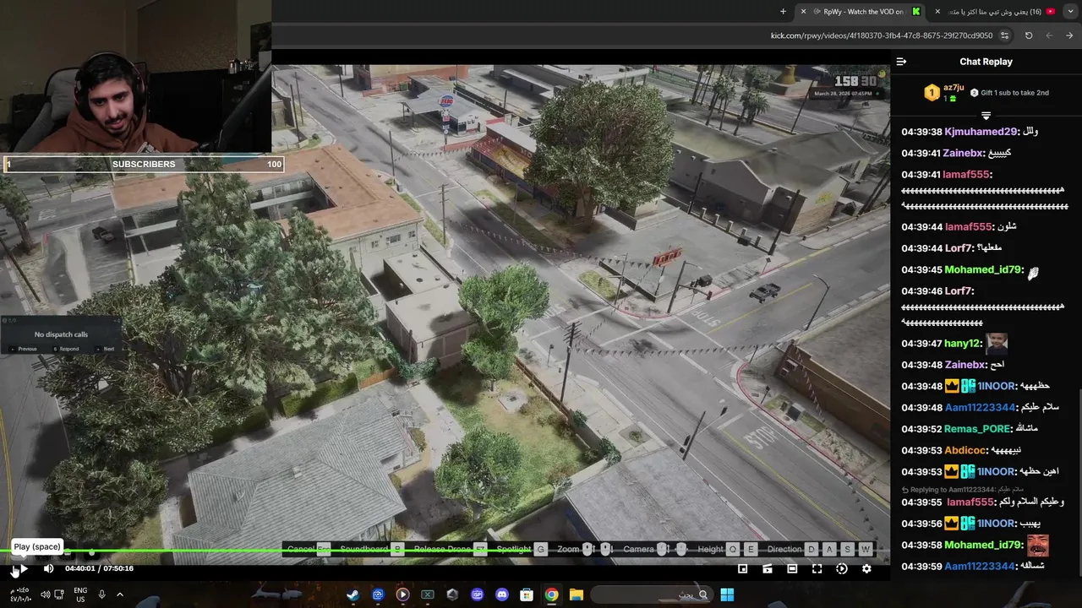Open az7ju's top gifter badge

click(x=932, y=93)
